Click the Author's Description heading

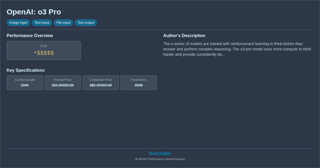[x=184, y=35]
